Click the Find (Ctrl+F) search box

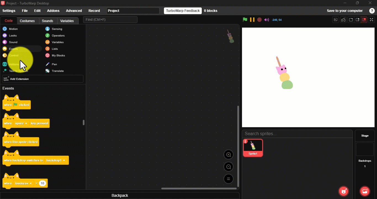tap(110, 20)
